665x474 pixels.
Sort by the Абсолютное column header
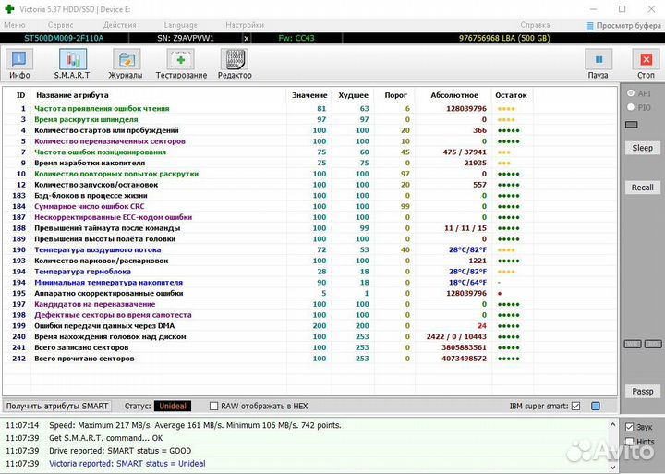click(447, 95)
